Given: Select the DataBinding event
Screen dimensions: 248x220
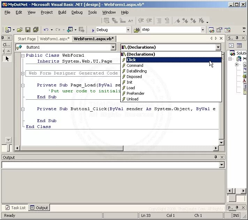Looking at the screenshot, I should coord(171,71).
